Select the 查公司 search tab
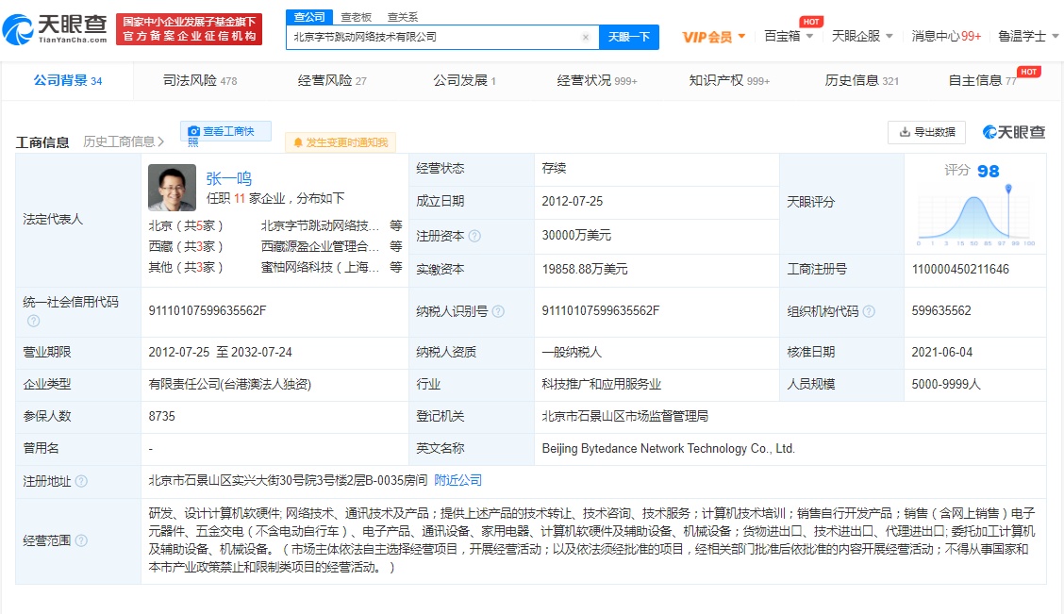1064x614 pixels. [309, 16]
